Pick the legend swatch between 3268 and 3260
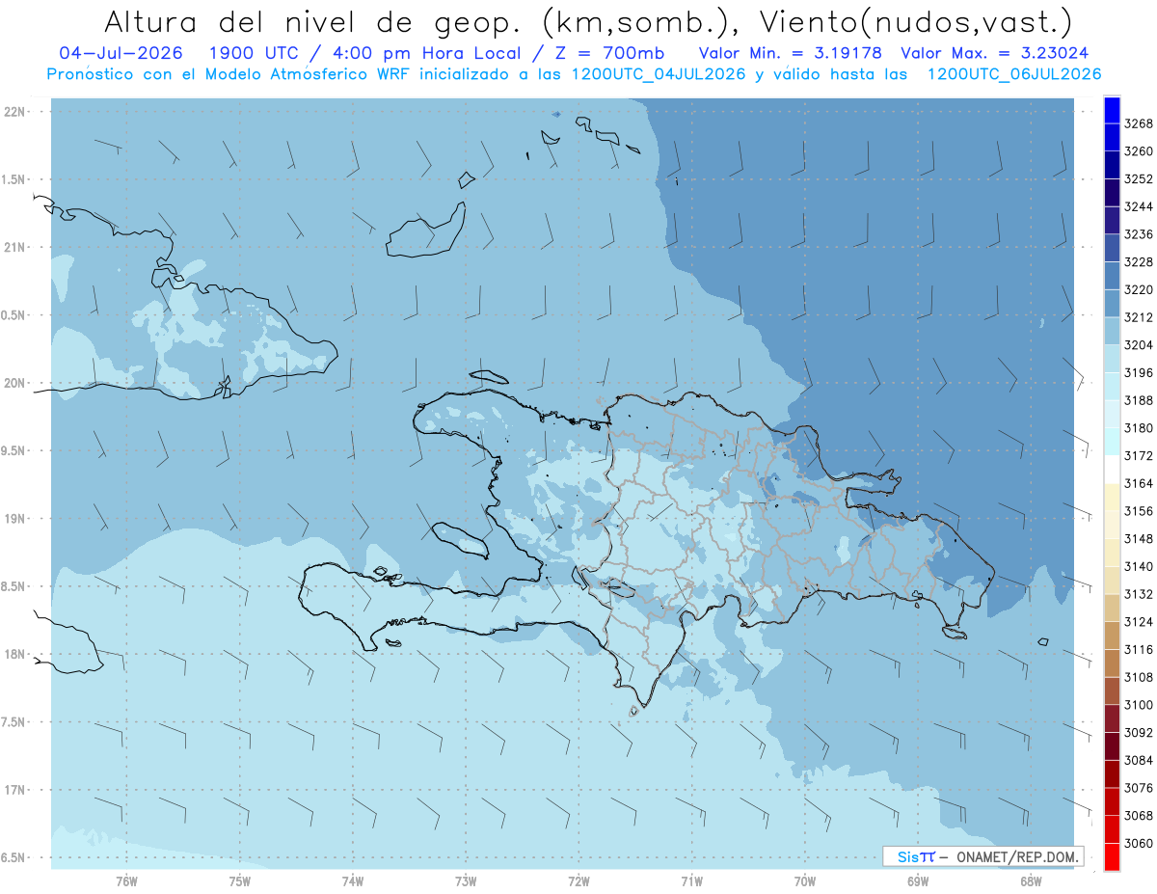 click(x=1112, y=137)
